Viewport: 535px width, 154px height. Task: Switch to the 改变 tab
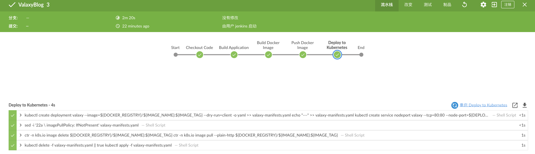pyautogui.click(x=408, y=5)
